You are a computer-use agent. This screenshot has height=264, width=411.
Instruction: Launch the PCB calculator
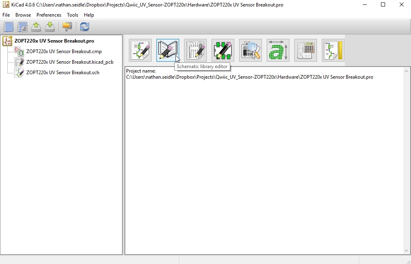pos(305,50)
